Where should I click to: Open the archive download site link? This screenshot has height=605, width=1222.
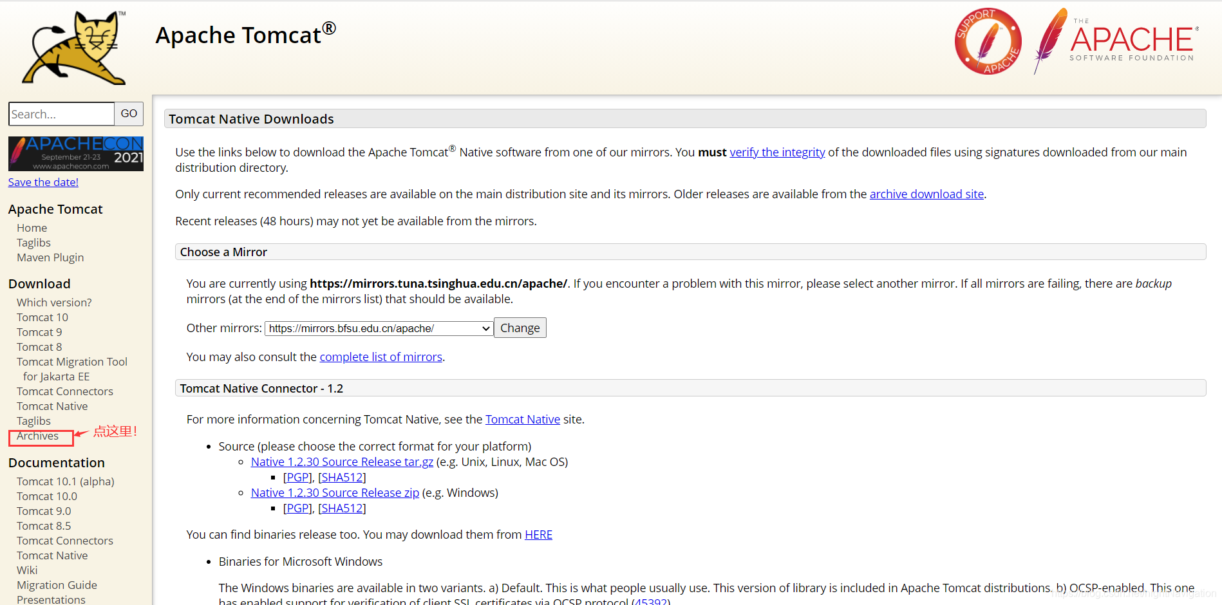click(926, 194)
